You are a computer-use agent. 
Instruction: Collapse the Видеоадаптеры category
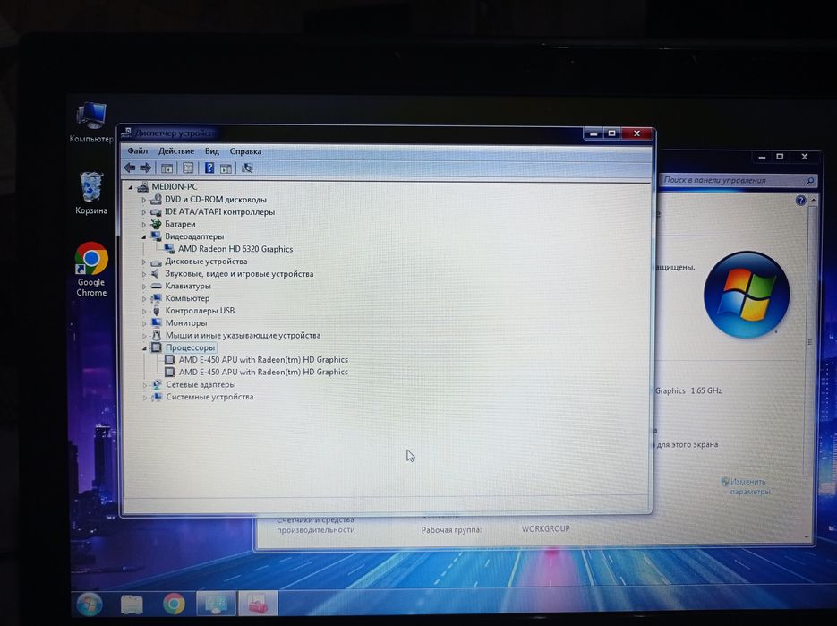[143, 236]
